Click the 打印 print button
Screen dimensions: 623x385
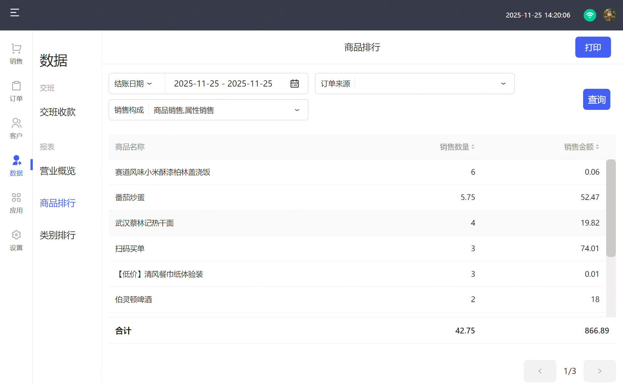pos(593,47)
